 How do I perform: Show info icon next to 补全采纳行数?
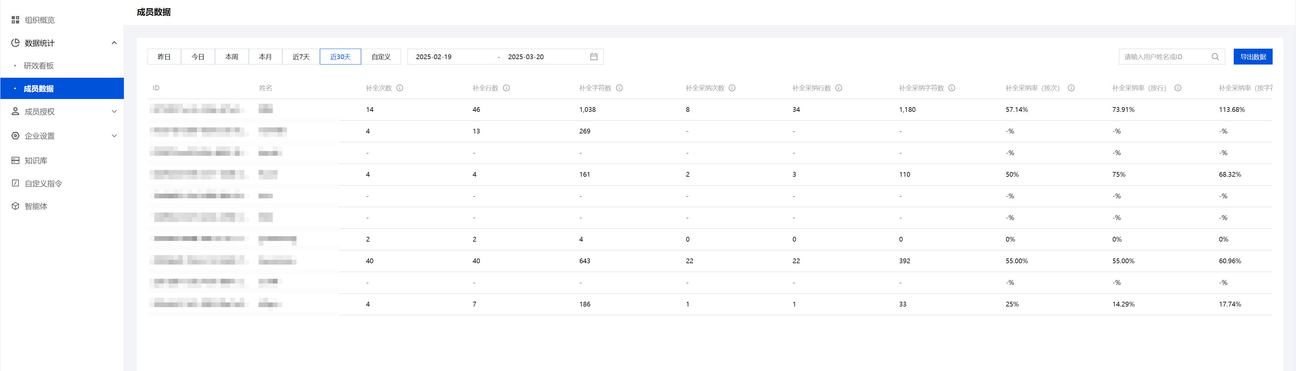(x=839, y=88)
